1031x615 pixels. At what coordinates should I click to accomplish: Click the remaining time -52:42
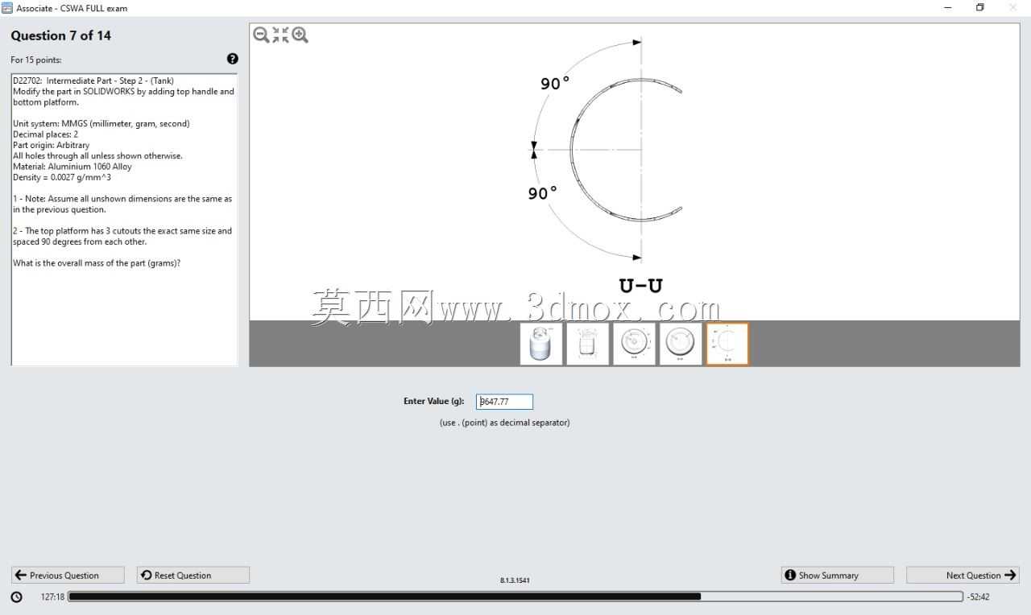pyautogui.click(x=978, y=597)
